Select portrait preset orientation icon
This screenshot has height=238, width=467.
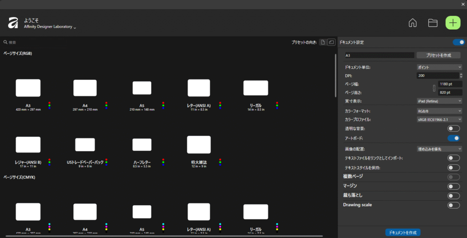coord(323,42)
